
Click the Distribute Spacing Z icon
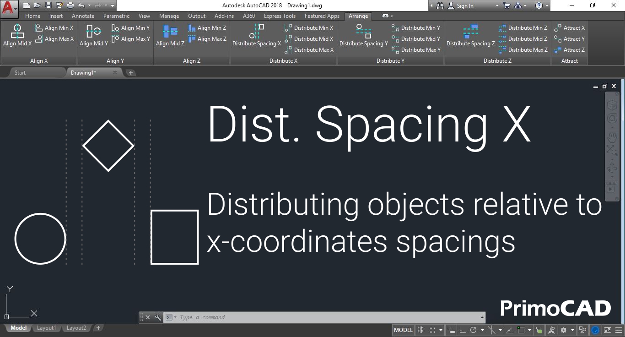[471, 36]
